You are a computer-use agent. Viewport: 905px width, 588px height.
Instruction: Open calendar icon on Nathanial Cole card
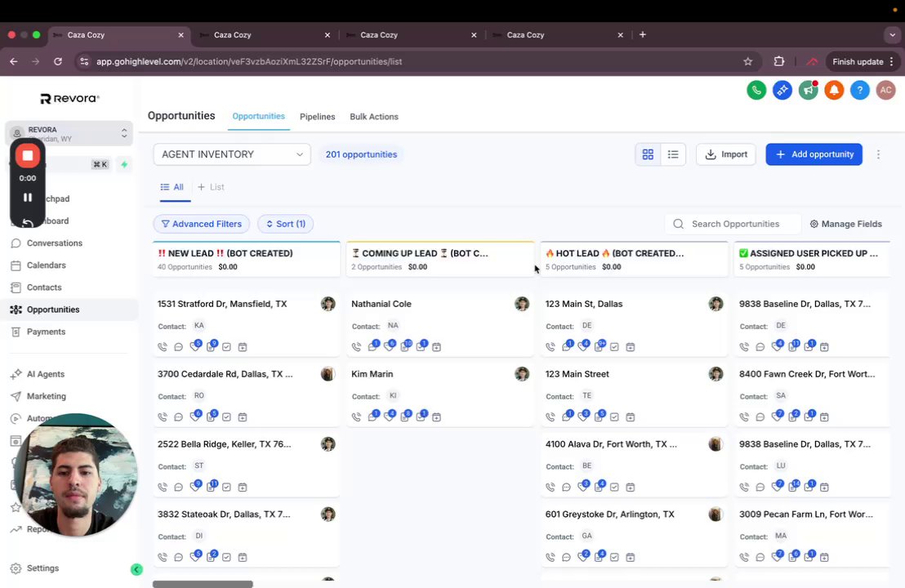click(x=436, y=347)
